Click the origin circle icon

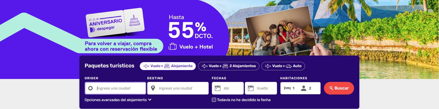click(x=90, y=88)
